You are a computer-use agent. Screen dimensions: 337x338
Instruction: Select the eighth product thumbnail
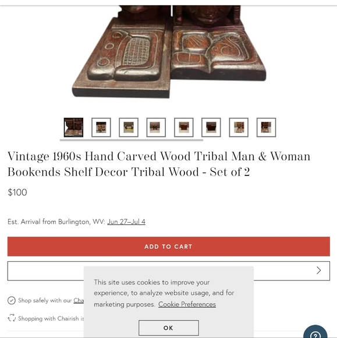coord(266,128)
